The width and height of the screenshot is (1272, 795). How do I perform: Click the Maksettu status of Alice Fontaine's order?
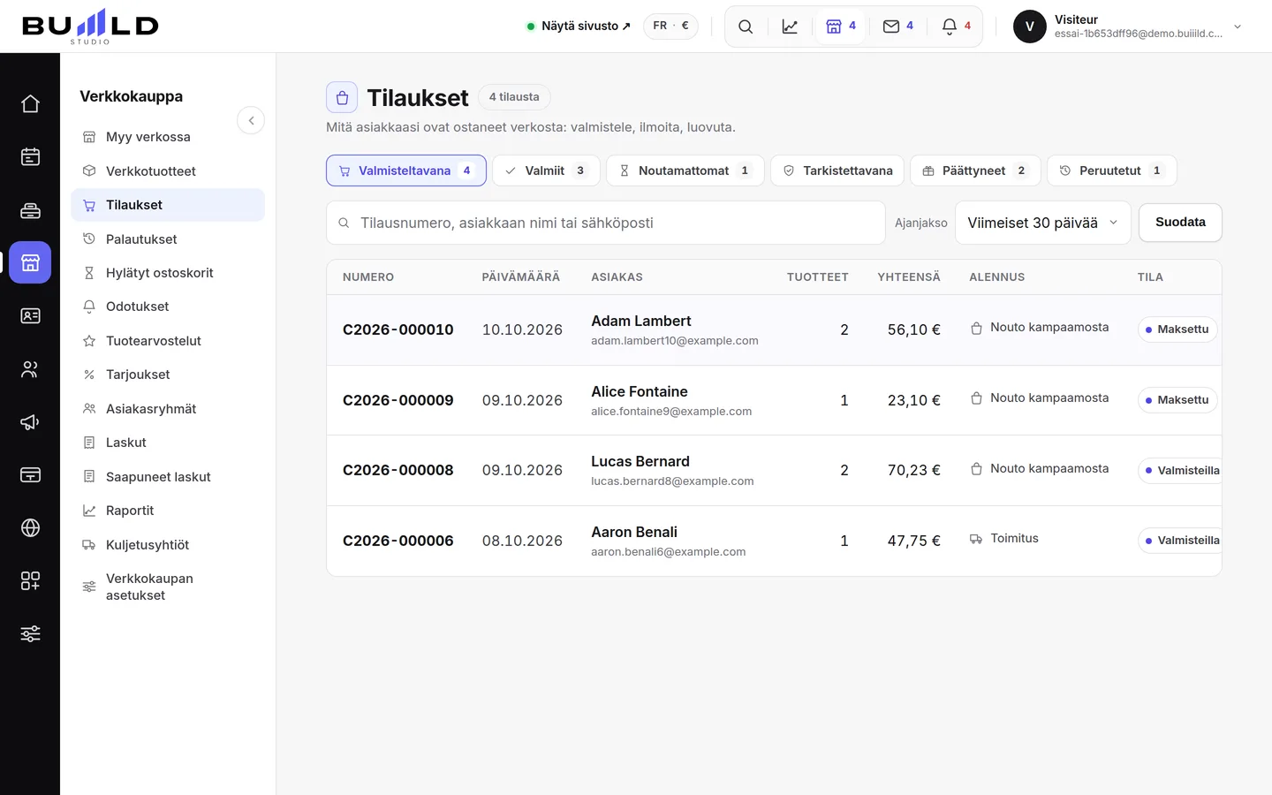(x=1177, y=400)
